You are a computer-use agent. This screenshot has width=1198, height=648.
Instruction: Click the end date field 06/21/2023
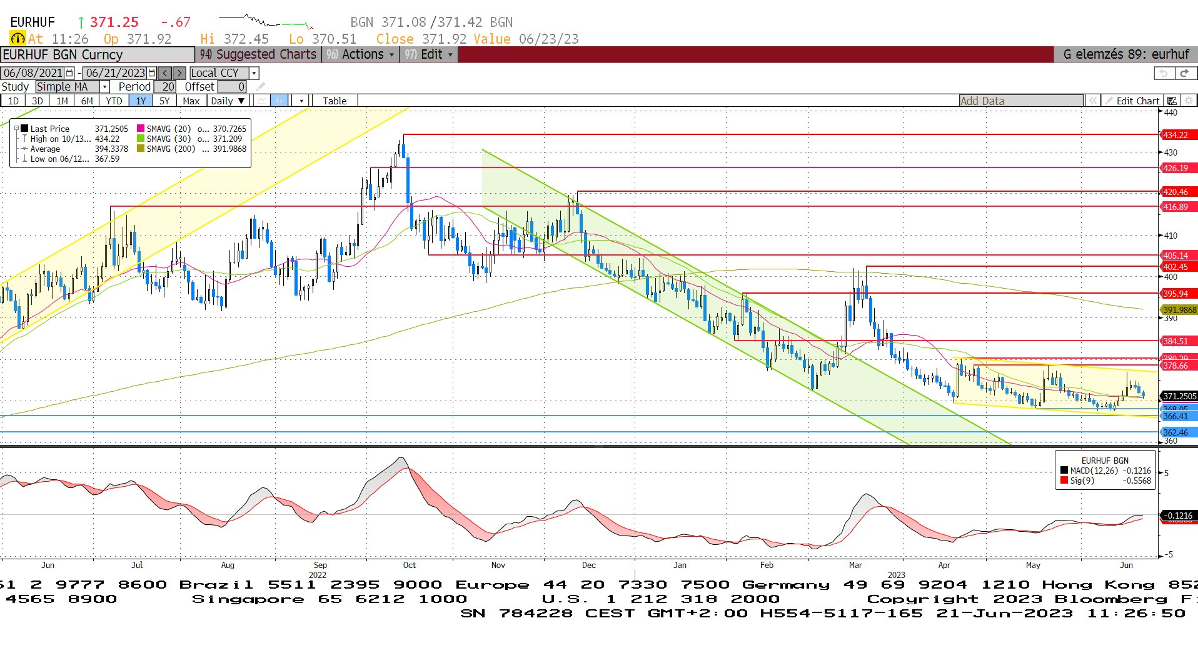tap(116, 73)
